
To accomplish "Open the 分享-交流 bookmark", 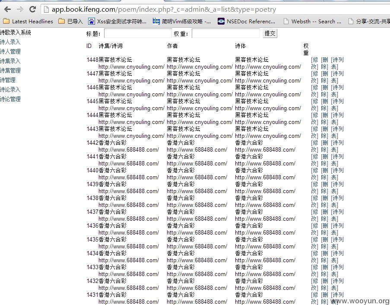I will coord(369,22).
